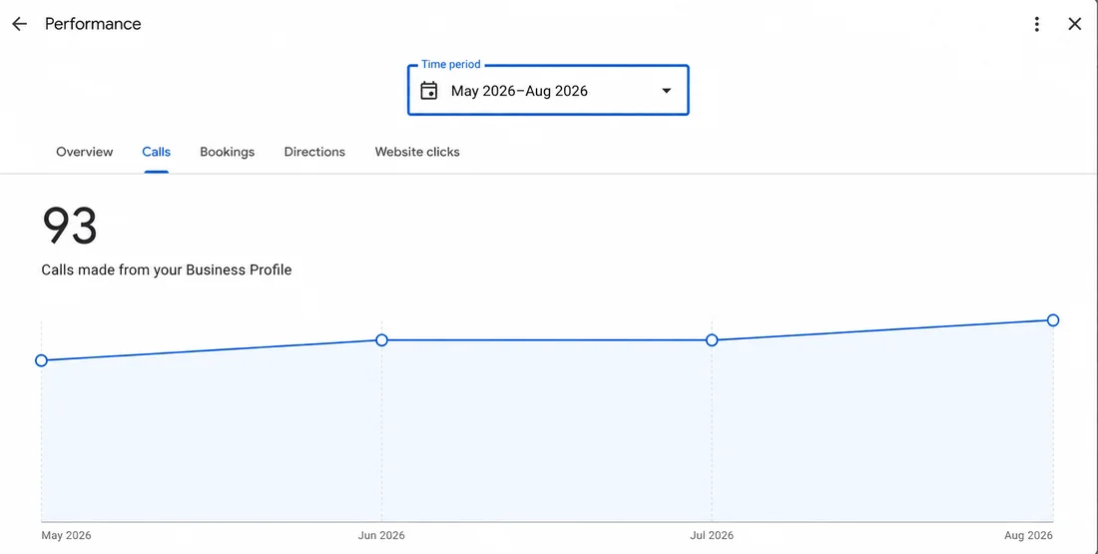Switch to the Directions tab
Screen dimensions: 1098x554
[x=314, y=152]
